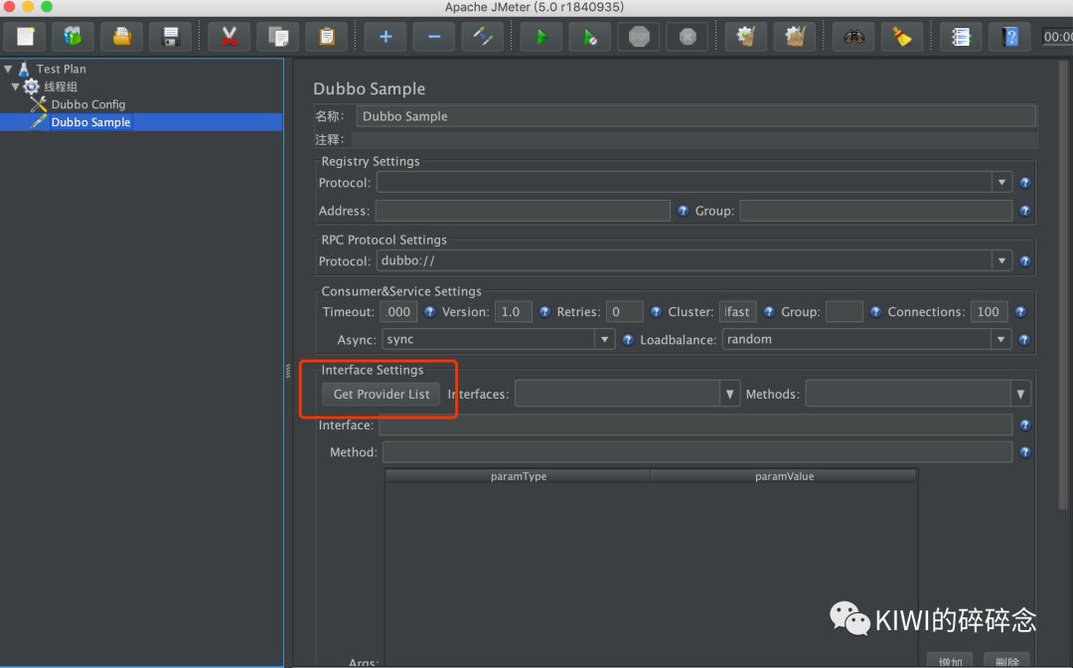Select the Test Plan tree item

tap(61, 70)
